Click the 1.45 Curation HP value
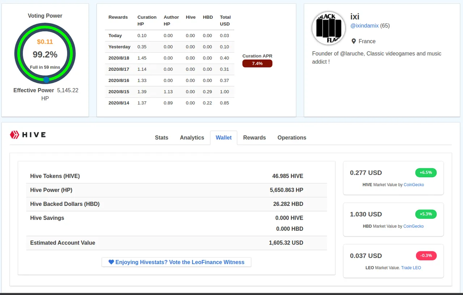Viewport: 463px width, 295px height. click(142, 58)
